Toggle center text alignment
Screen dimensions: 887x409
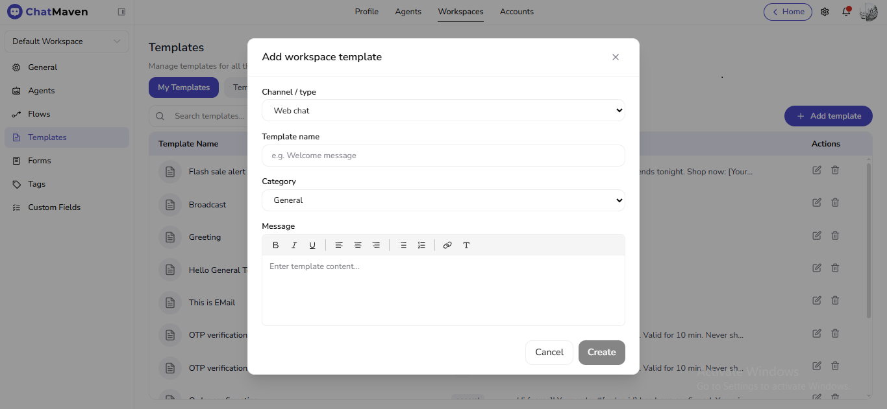pos(357,245)
